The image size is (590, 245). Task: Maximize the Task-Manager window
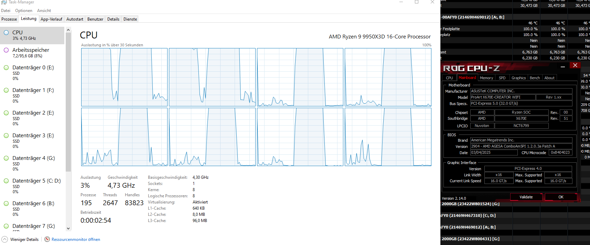pos(417,2)
